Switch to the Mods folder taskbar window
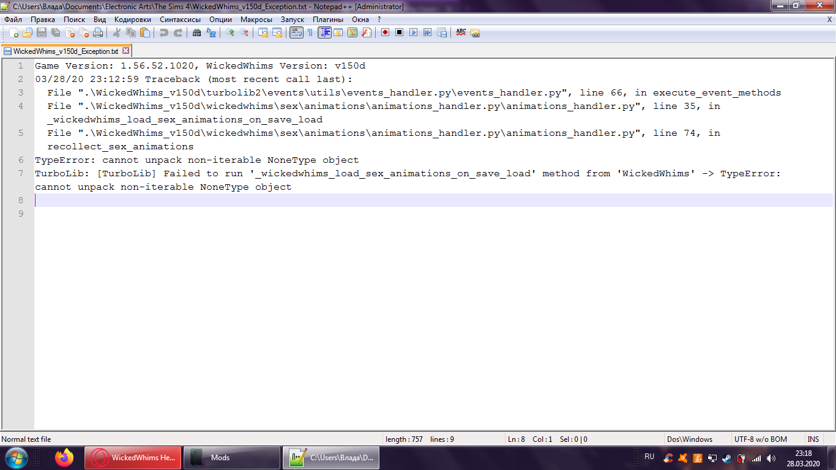Viewport: 836px width, 470px height. 231,458
